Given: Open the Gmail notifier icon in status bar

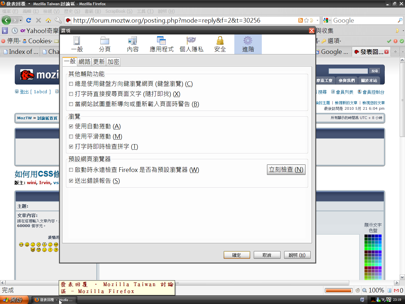Looking at the screenshot, I should tap(396, 290).
